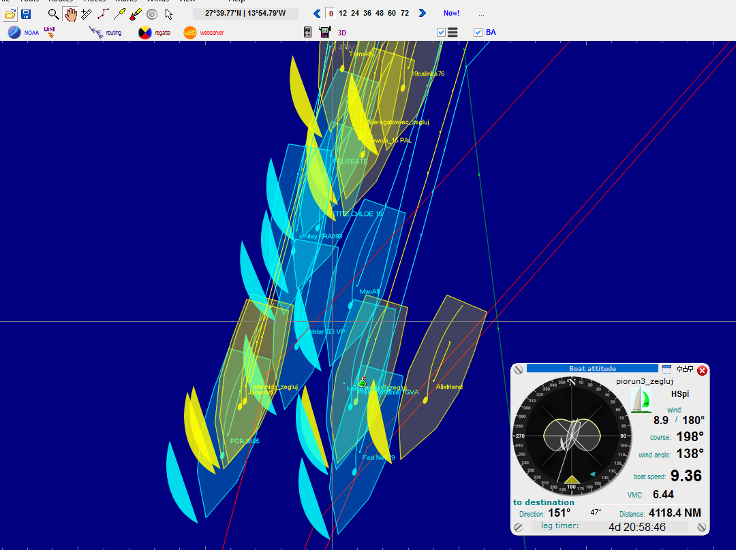Screen dimensions: 736x550
Task: Select the red route drawing tool
Action: point(104,14)
